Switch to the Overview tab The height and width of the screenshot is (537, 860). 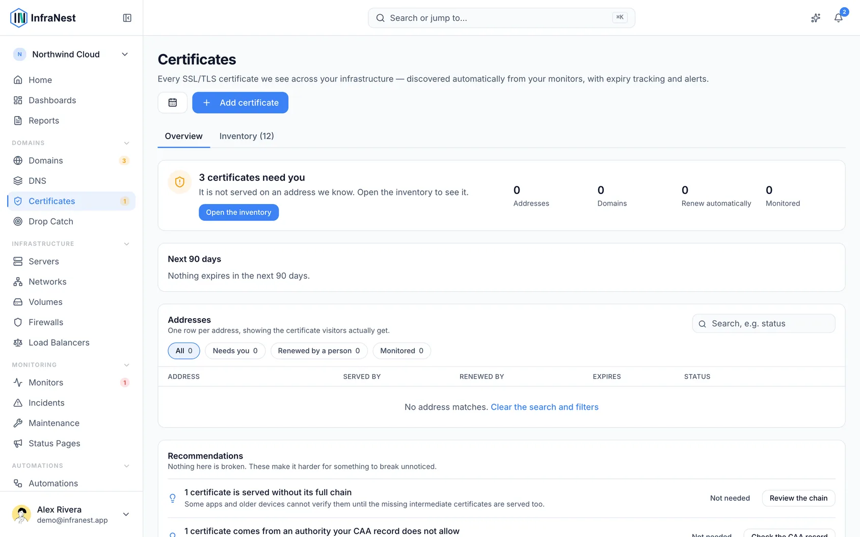[x=183, y=136]
